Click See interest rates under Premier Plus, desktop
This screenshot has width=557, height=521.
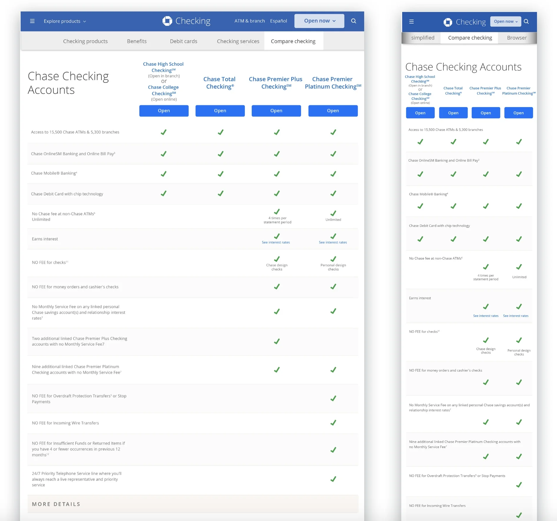(276, 242)
